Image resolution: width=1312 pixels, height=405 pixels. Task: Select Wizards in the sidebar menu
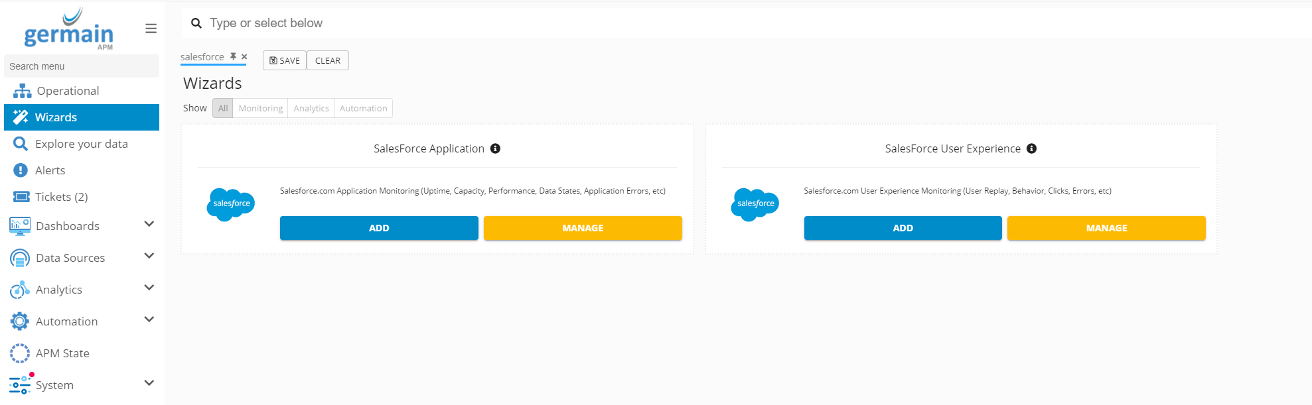tap(56, 117)
